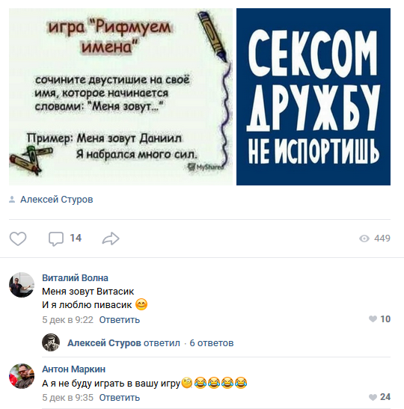Open Виталий Волна profile name link
This screenshot has height=409, width=404.
click(x=75, y=278)
